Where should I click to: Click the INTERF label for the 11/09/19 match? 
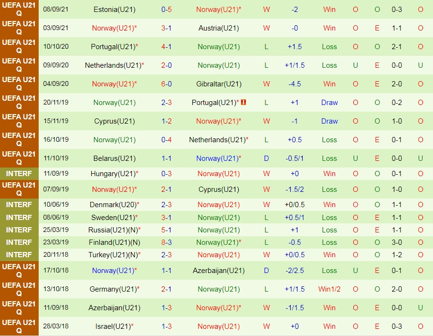click(x=19, y=174)
